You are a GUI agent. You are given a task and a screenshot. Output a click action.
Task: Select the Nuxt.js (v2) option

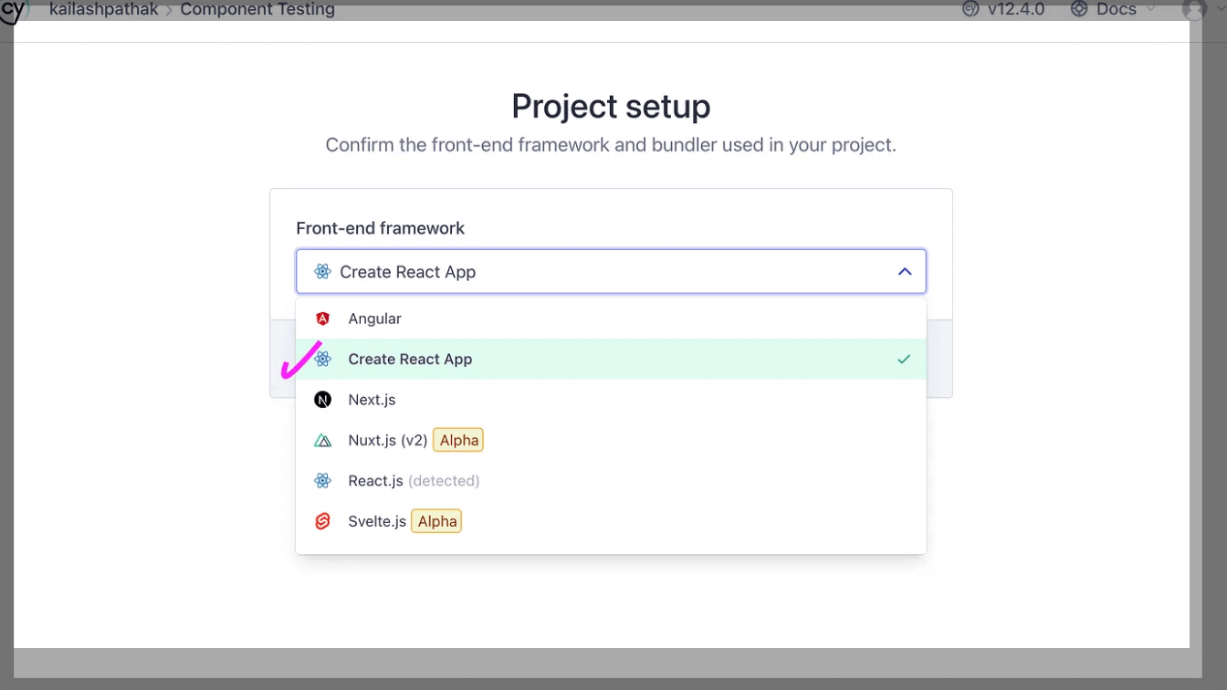coord(387,441)
